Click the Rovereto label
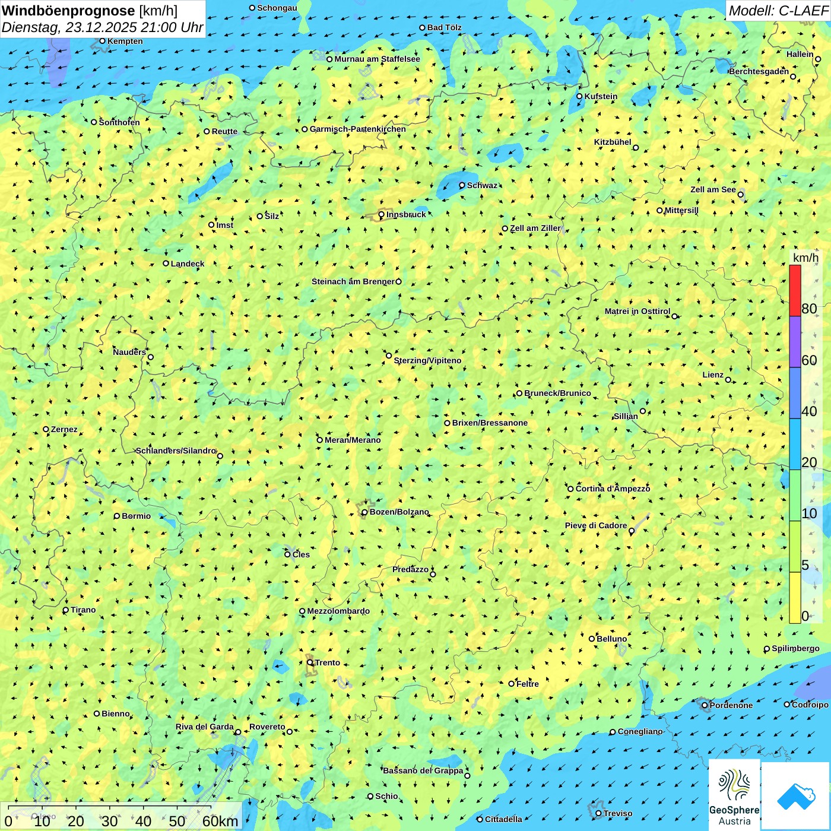Image resolution: width=831 pixels, height=831 pixels. 267,727
